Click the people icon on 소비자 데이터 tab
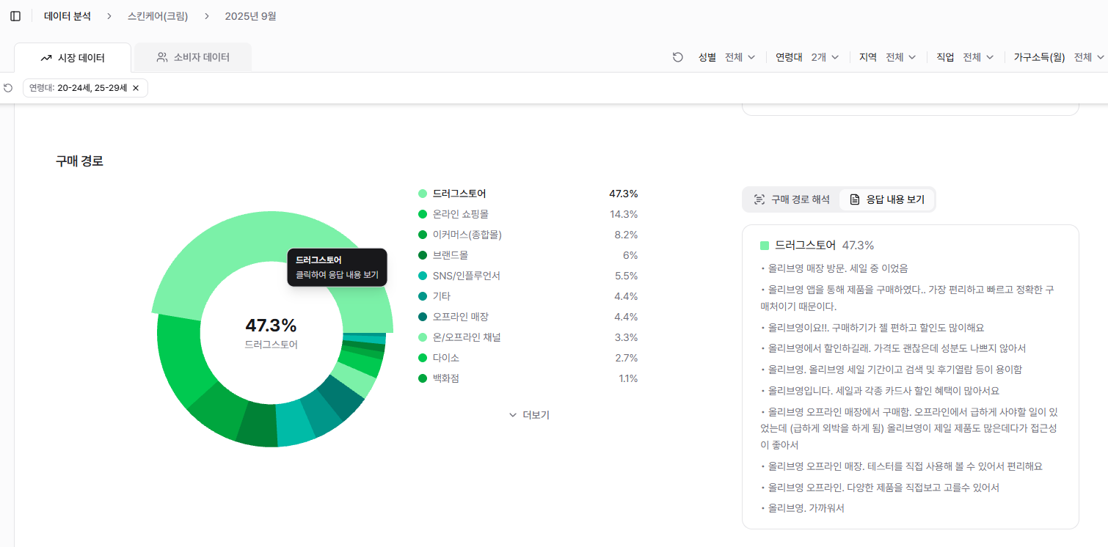 162,57
